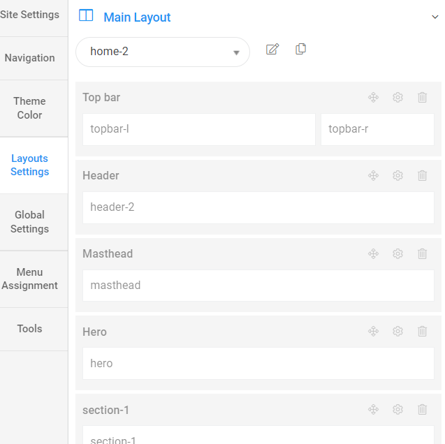445x444 pixels.
Task: Open the home-2 layout dropdown
Action: point(163,52)
